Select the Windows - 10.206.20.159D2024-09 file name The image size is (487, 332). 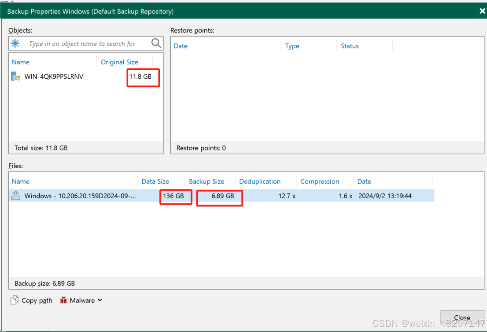coord(80,196)
